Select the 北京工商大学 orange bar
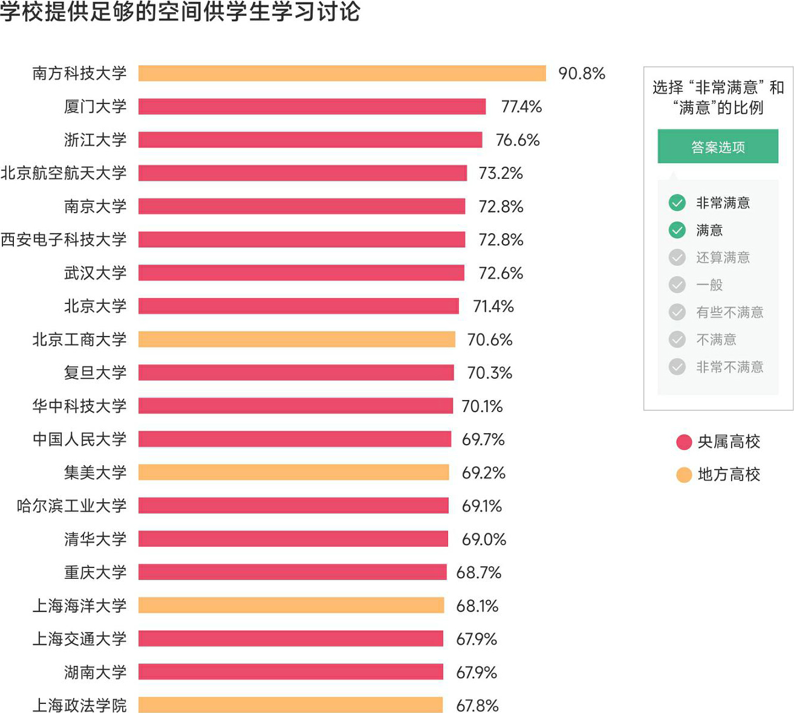Viewport: 794px width, 713px height. pos(296,340)
